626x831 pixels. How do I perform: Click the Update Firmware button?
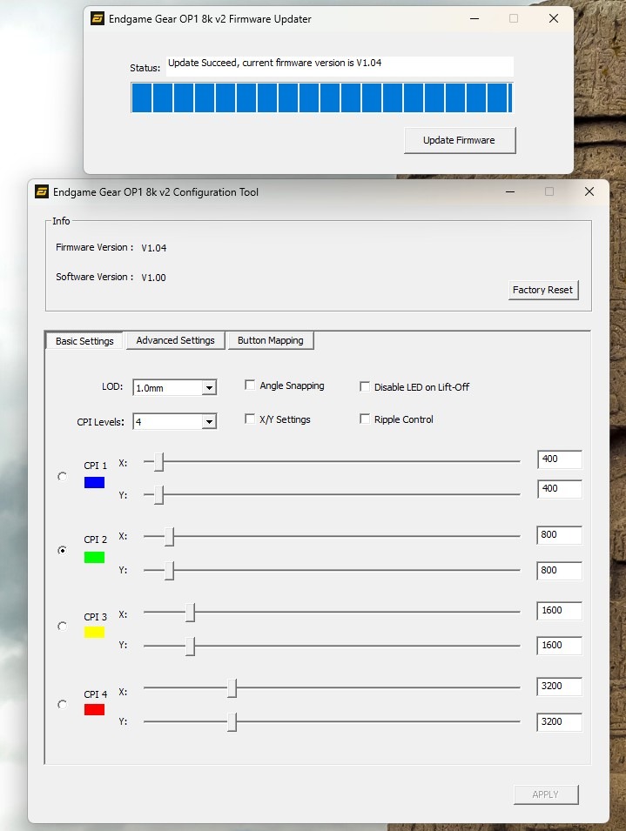[x=460, y=140]
